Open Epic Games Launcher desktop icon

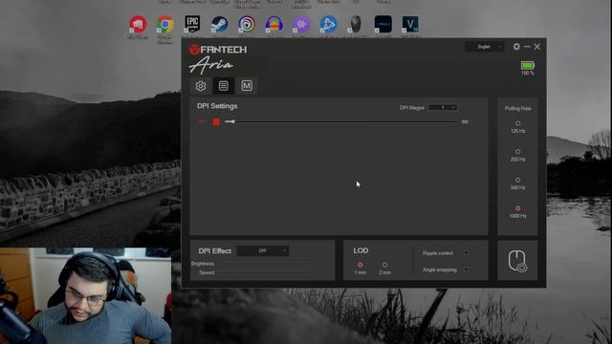(x=192, y=24)
